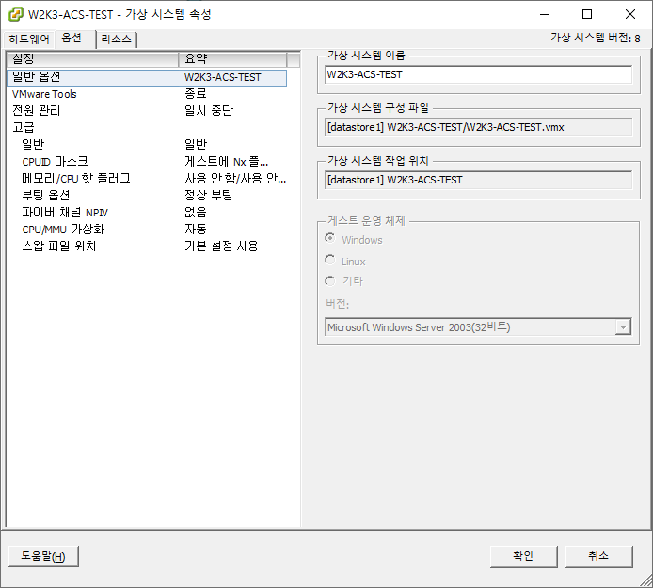Screen dimensions: 653x588
Task: Select the 메모리/CPU 핫 플러그 setting
Action: point(147,179)
